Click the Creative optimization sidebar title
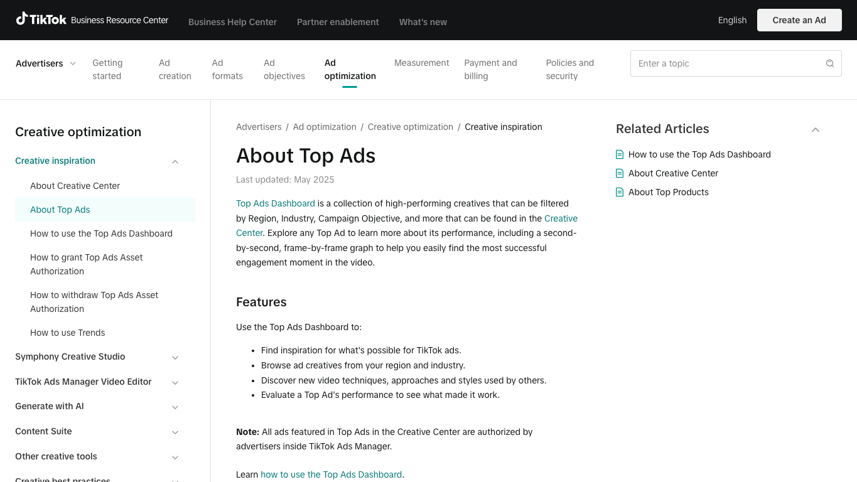The width and height of the screenshot is (857, 482). point(78,132)
